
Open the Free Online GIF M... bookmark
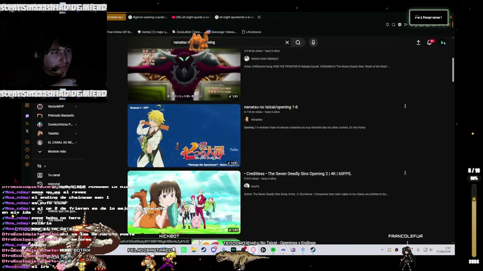tap(120, 32)
